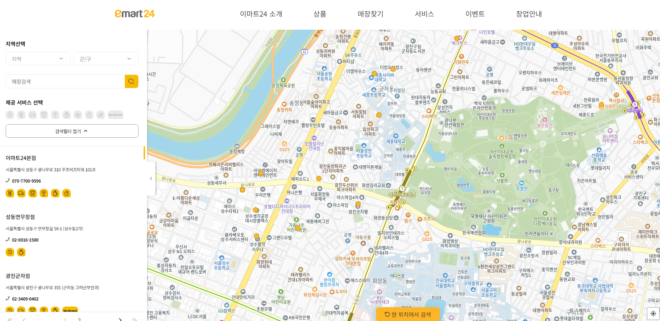Select the orange marker at 가온나무 어린이공원
660x321 pixels.
click(298, 228)
